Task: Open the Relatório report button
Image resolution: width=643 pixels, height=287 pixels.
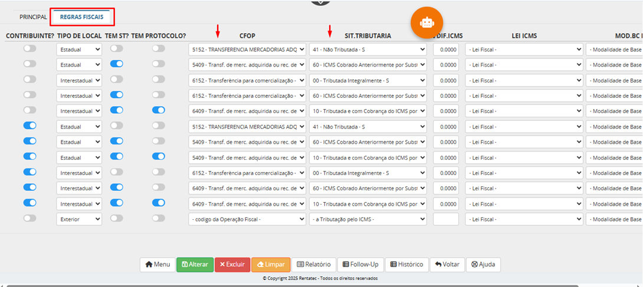Action: coord(314,265)
